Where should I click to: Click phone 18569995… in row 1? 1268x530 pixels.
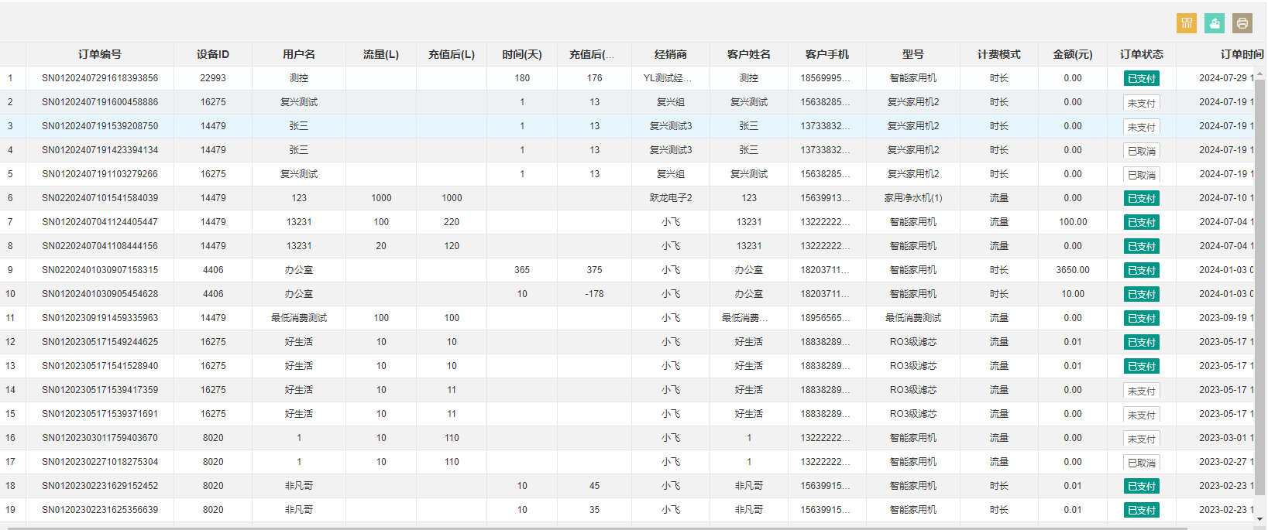coord(825,78)
